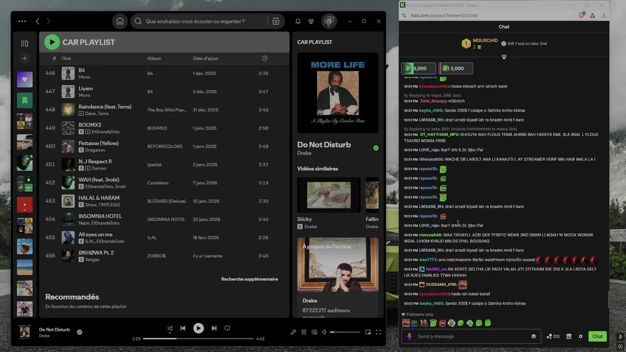Go back in Spotify navigation
This screenshot has height=352, width=626.
[x=38, y=22]
